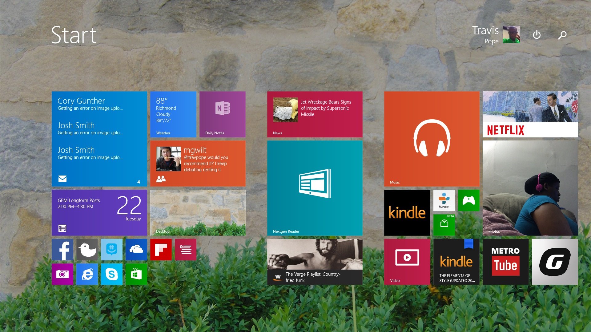Open the GroupMe chat tile
The image size is (591, 332).
click(112, 250)
